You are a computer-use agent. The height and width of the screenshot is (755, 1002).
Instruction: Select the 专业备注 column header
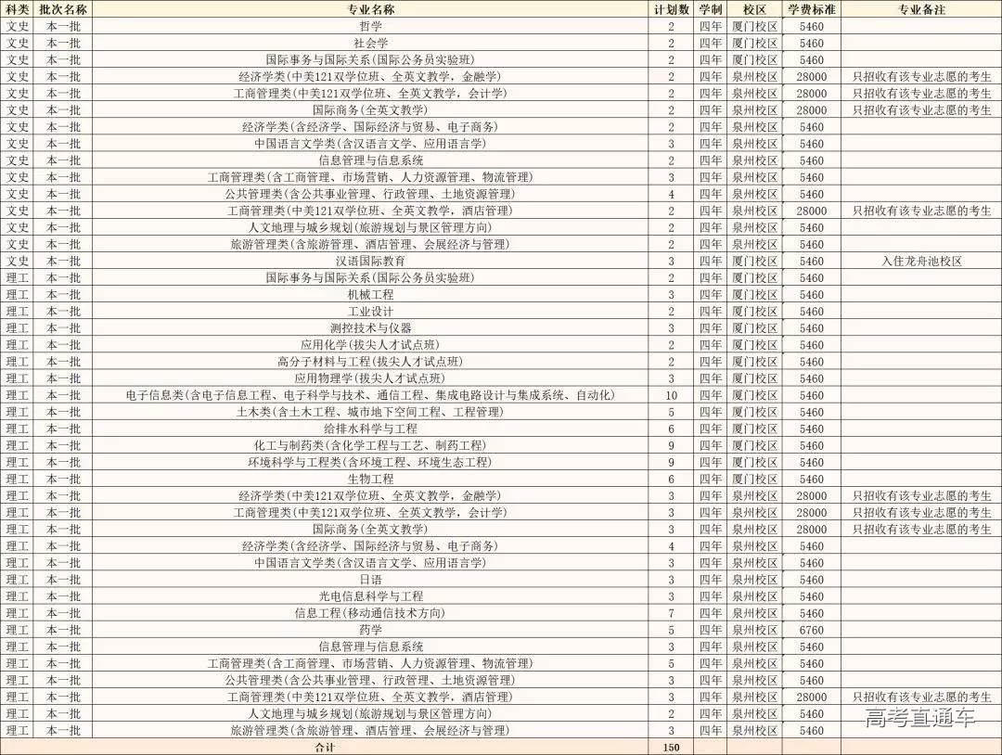tap(921, 9)
